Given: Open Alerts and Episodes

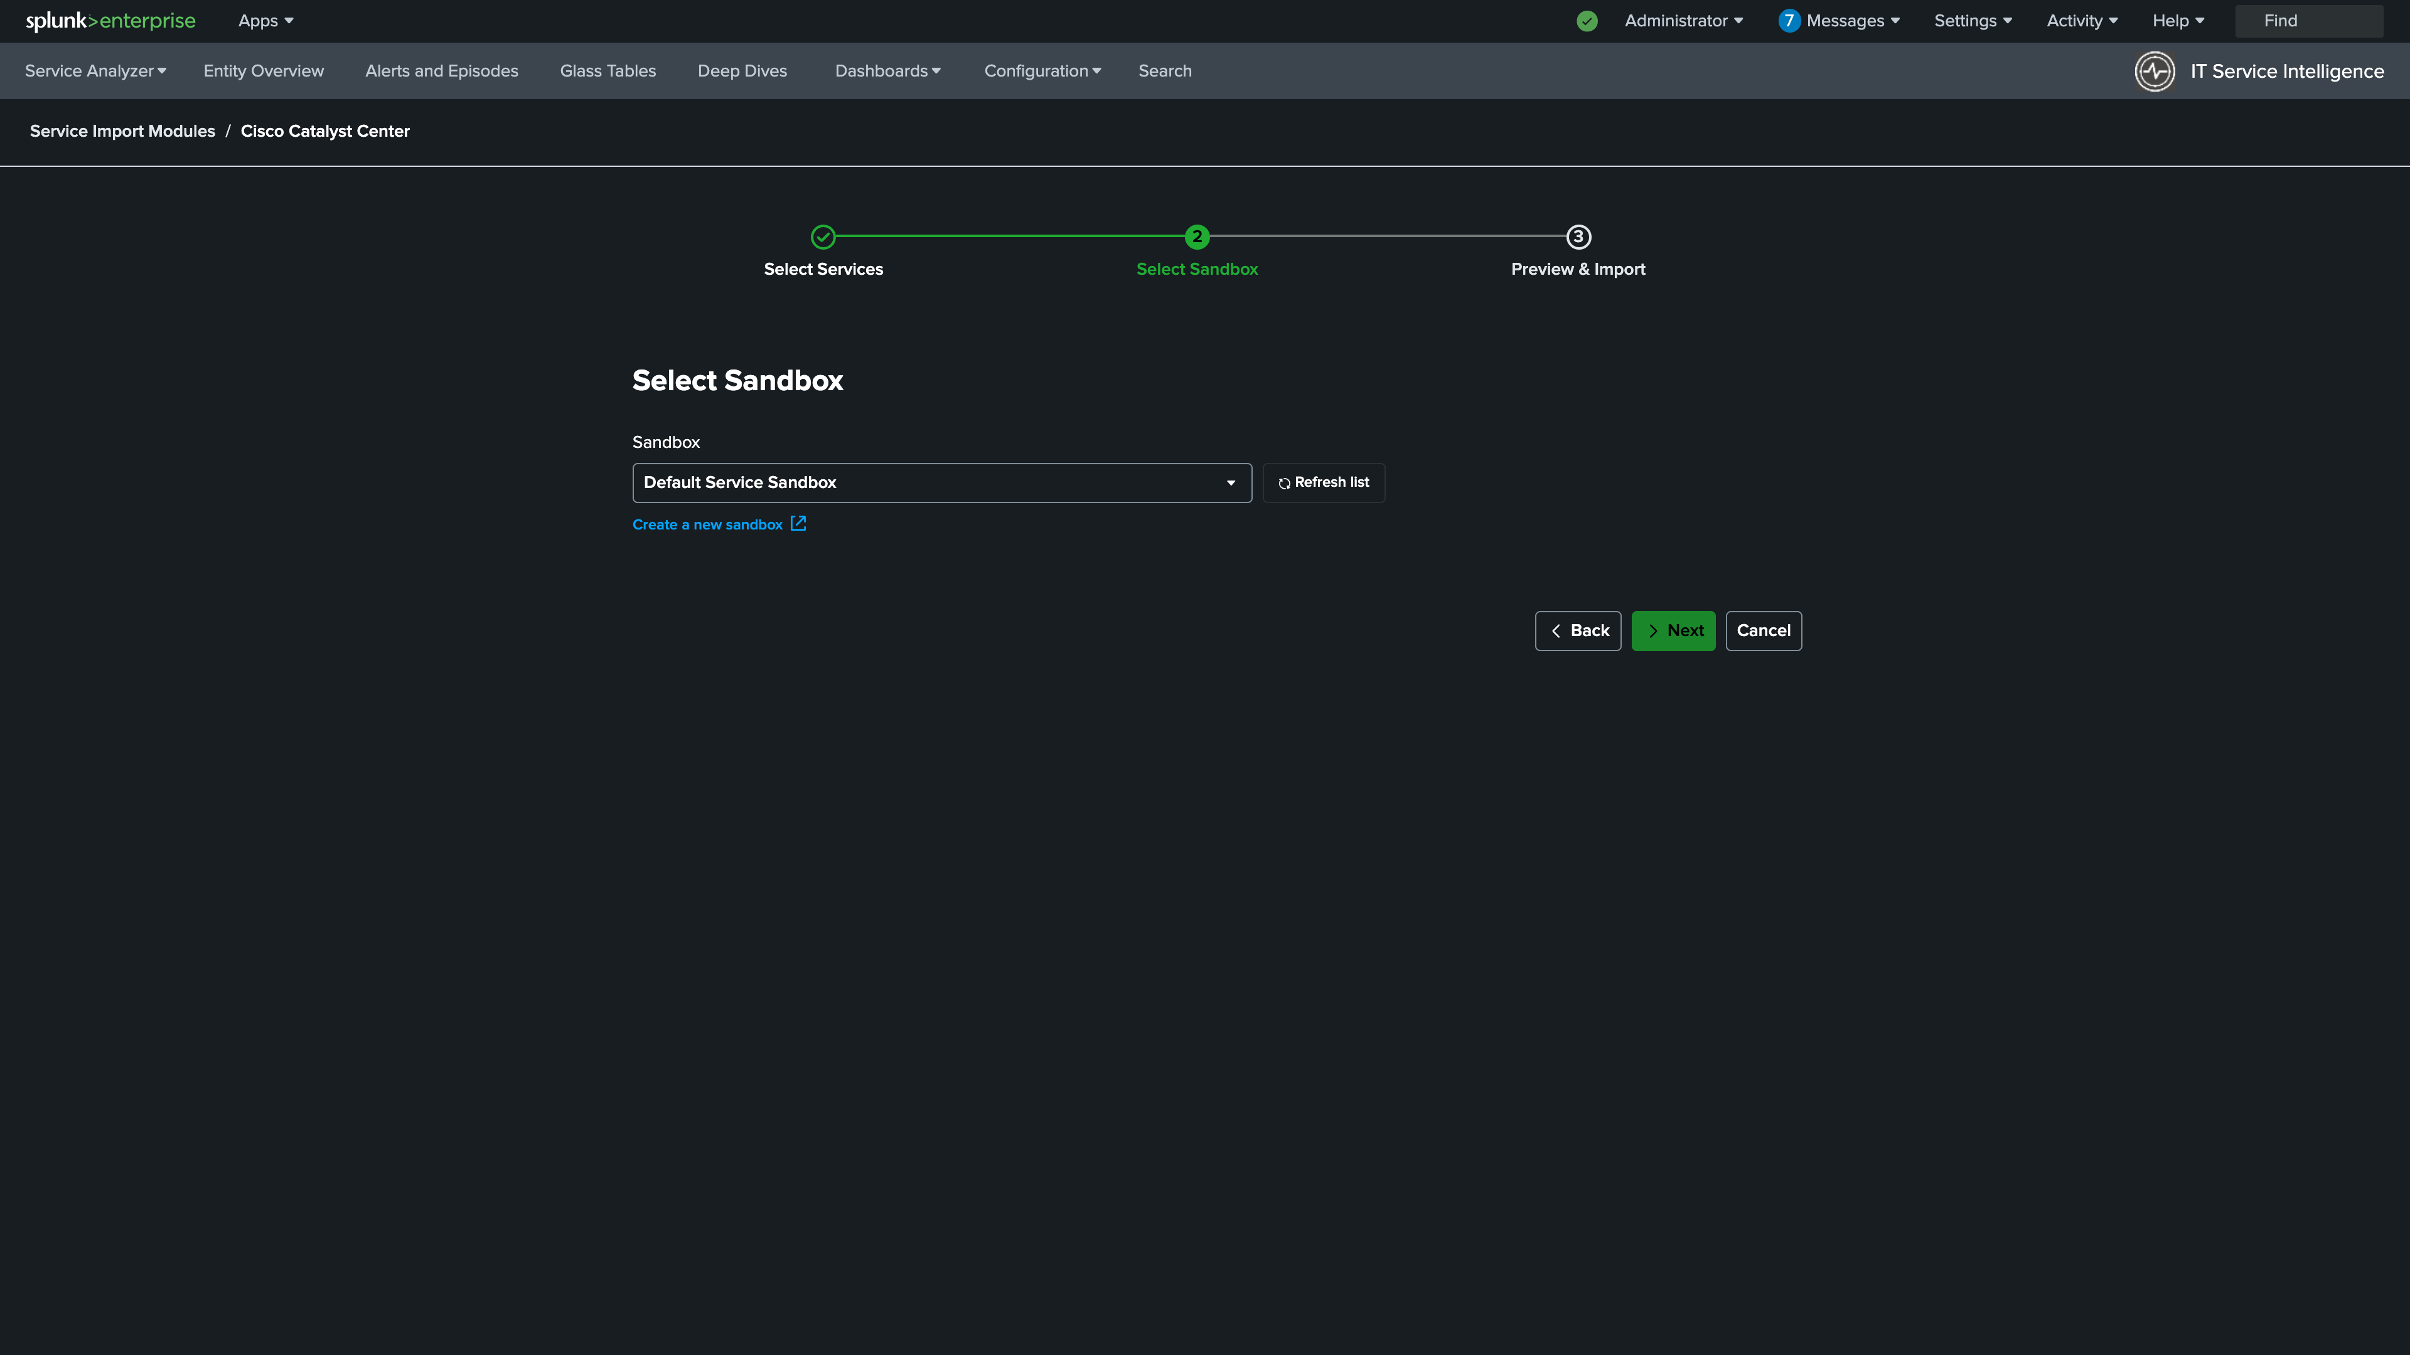Looking at the screenshot, I should click(x=442, y=71).
